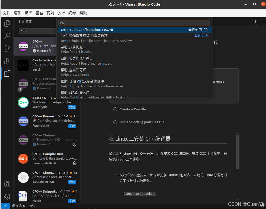The height and width of the screenshot is (209, 266).
Task: Open the 文件 menu
Action: 7,13
